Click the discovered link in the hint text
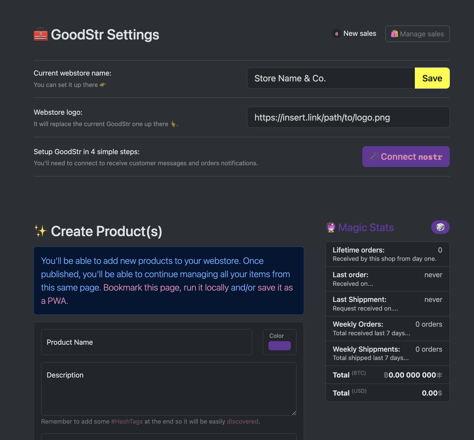474x440 pixels. pyautogui.click(x=243, y=421)
